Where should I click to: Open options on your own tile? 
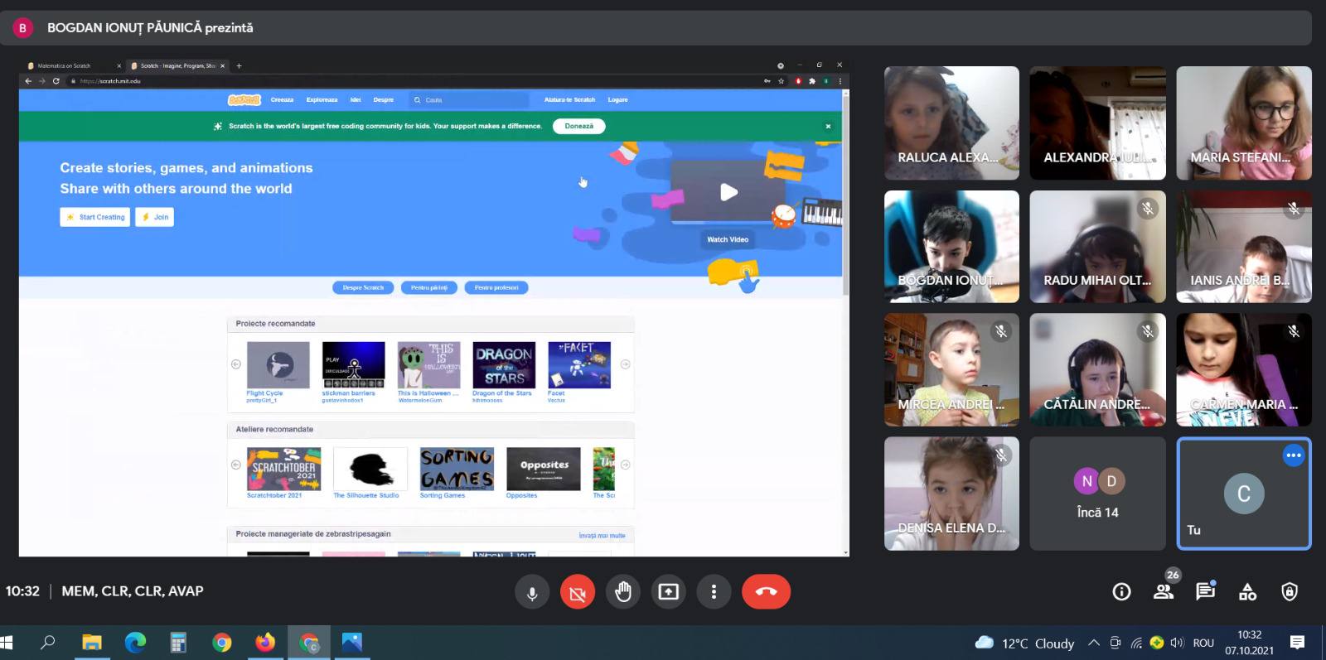pos(1293,455)
